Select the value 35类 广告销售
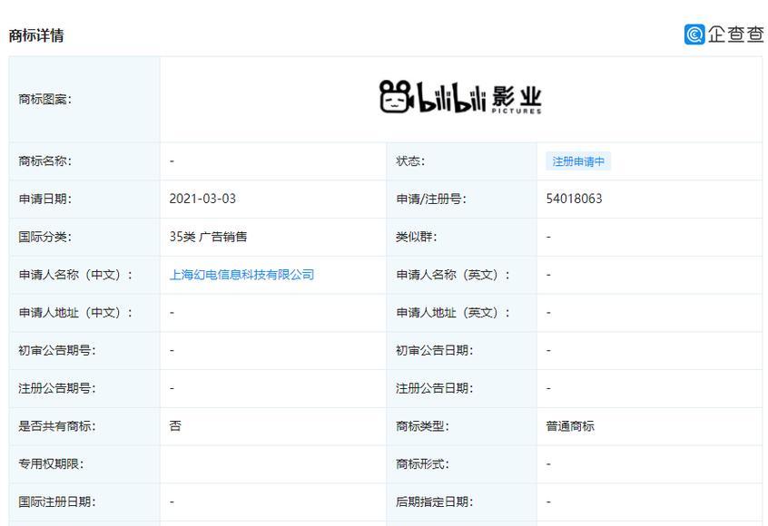Image resolution: width=768 pixels, height=526 pixels. pos(208,237)
